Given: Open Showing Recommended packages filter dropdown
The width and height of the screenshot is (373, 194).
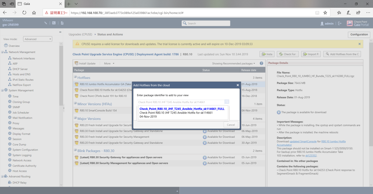Looking at the screenshot, I should [x=233, y=63].
